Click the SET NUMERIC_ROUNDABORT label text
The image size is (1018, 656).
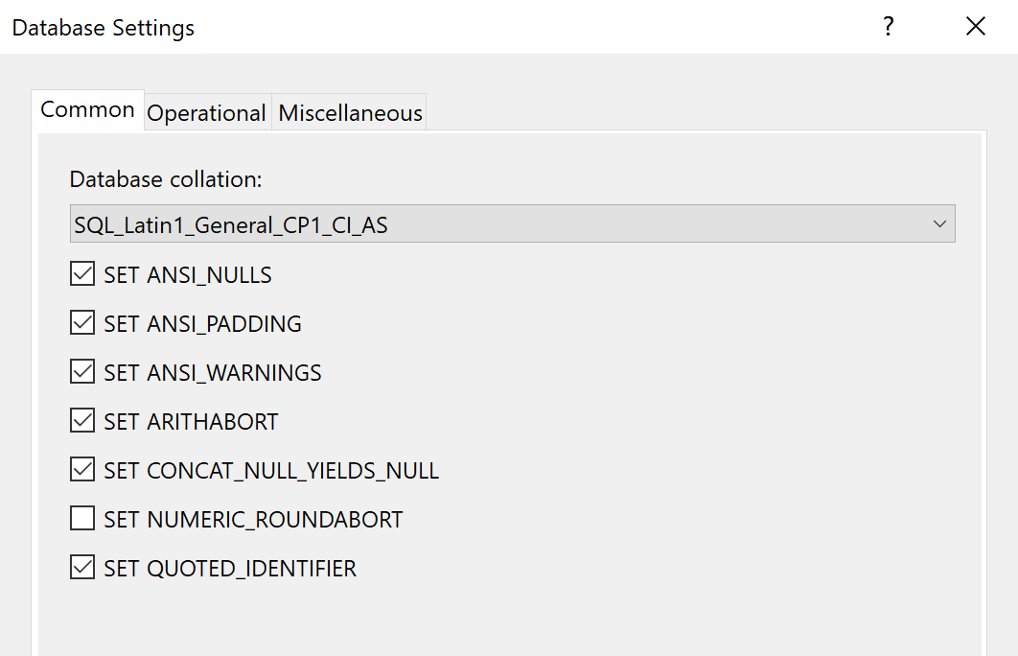tap(253, 520)
